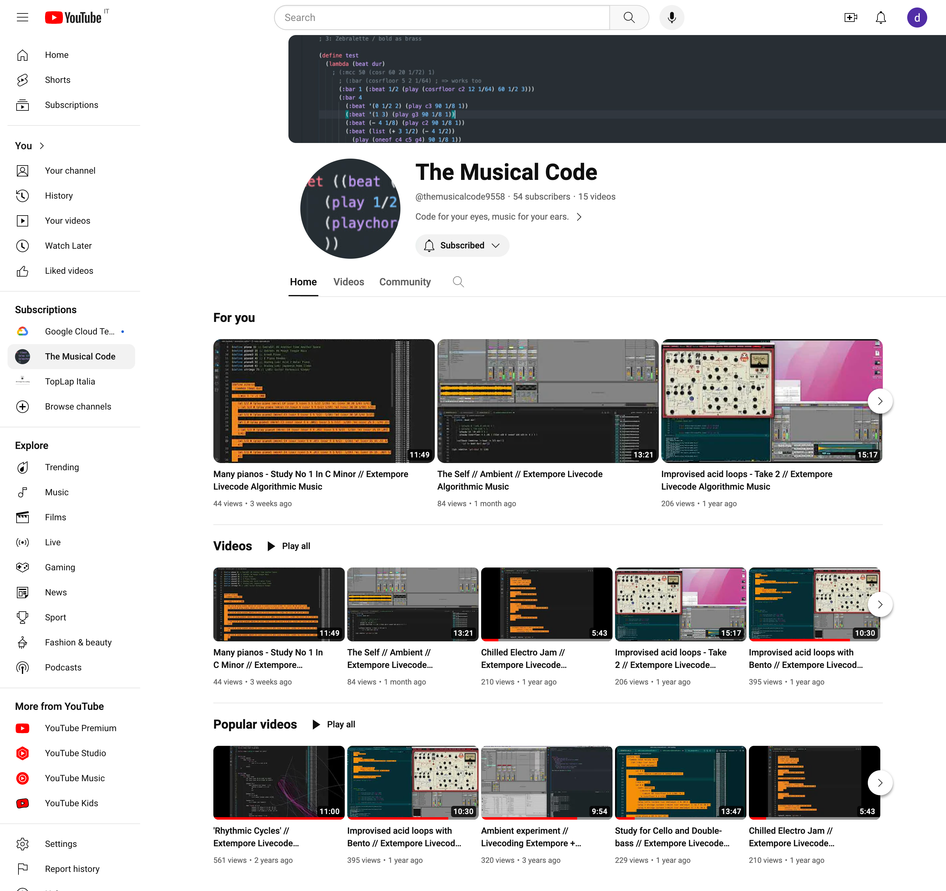Image resolution: width=946 pixels, height=891 pixels.
Task: Open the Create video icon
Action: click(x=850, y=18)
